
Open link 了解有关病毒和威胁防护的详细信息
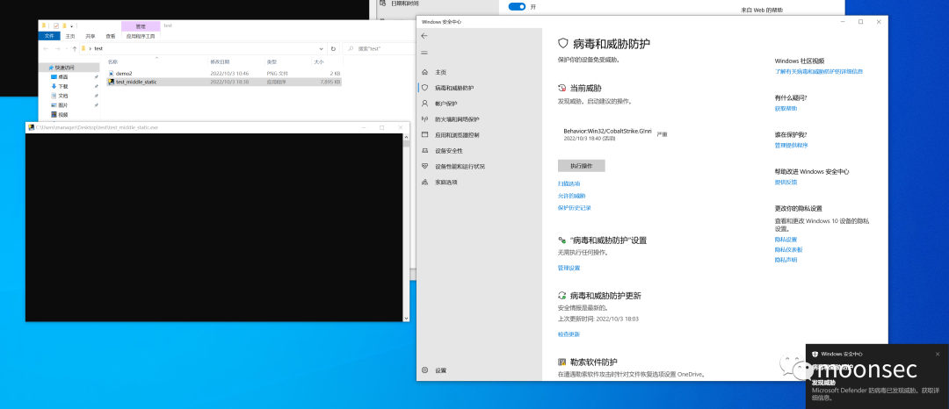[819, 71]
